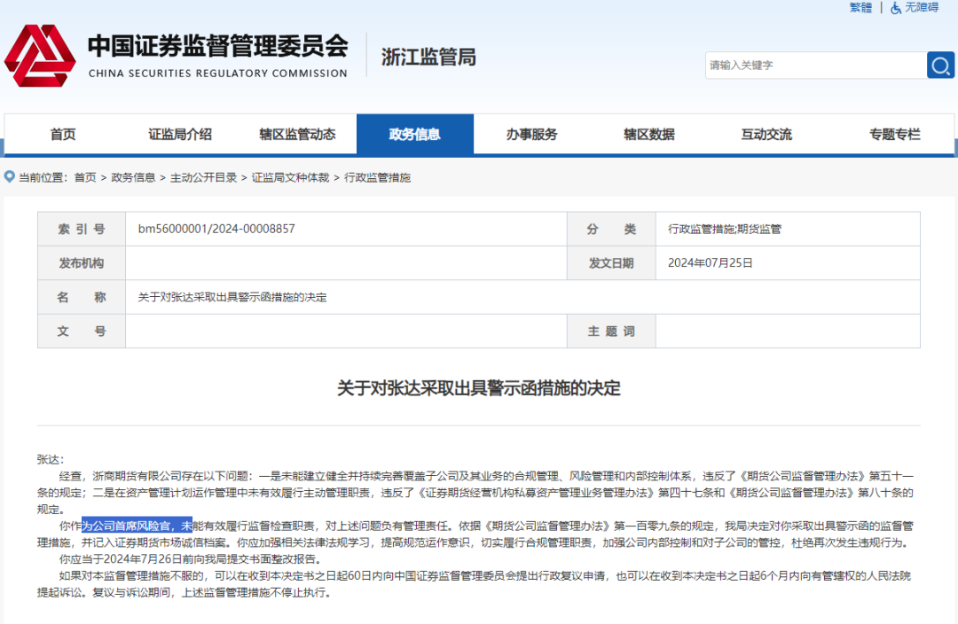Open the 辖区数据 navigation tab
The height and width of the screenshot is (624, 958).
click(649, 135)
